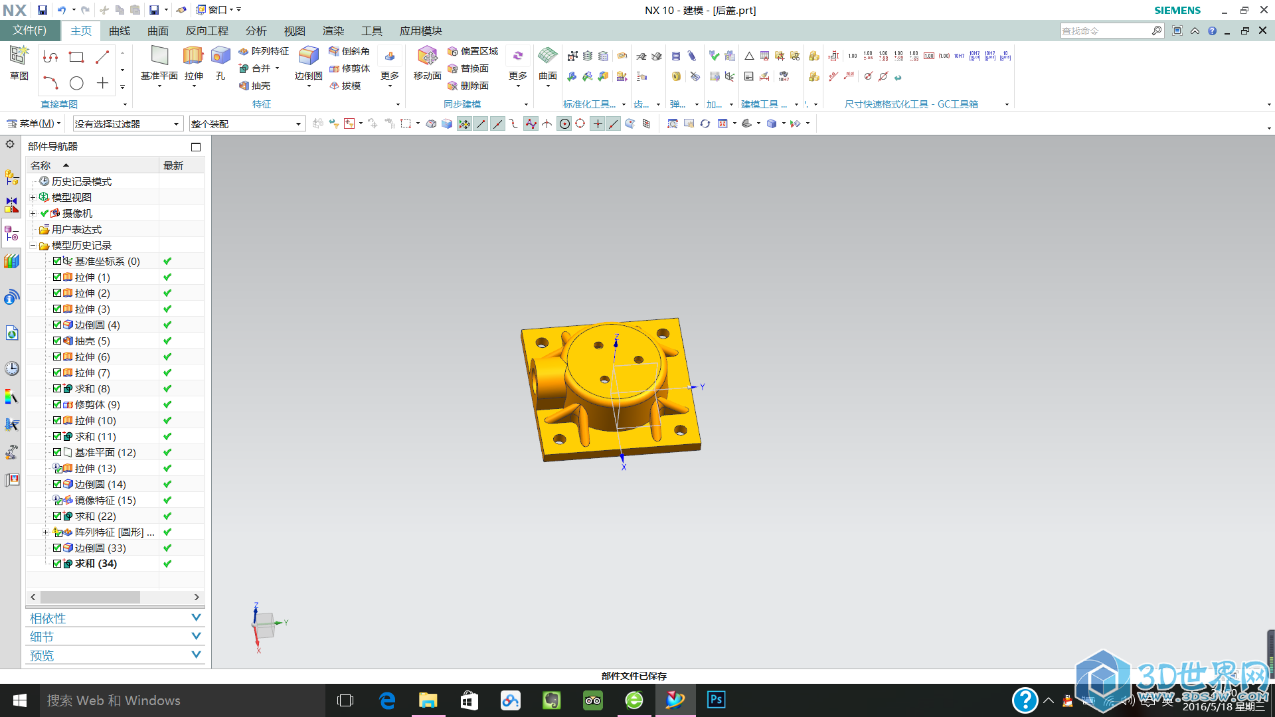Draw an arc in direct sketch
The image size is (1275, 717).
pos(50,83)
